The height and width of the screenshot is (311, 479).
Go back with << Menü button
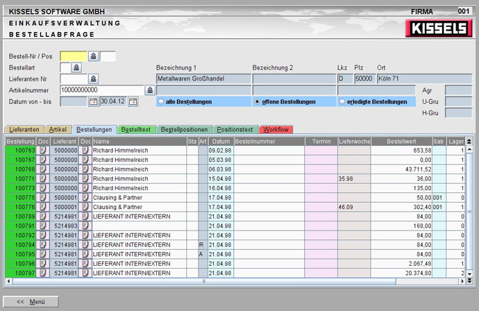point(31,301)
